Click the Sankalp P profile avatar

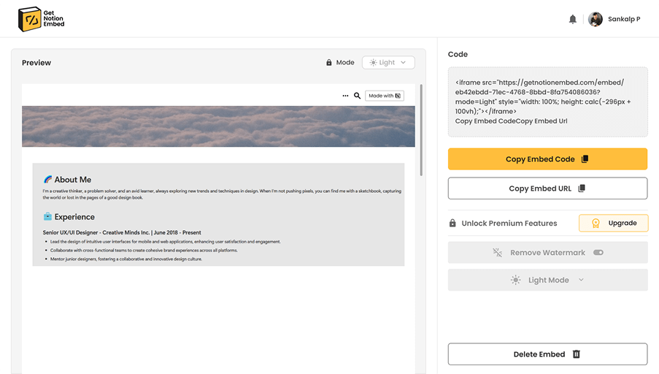pos(596,19)
